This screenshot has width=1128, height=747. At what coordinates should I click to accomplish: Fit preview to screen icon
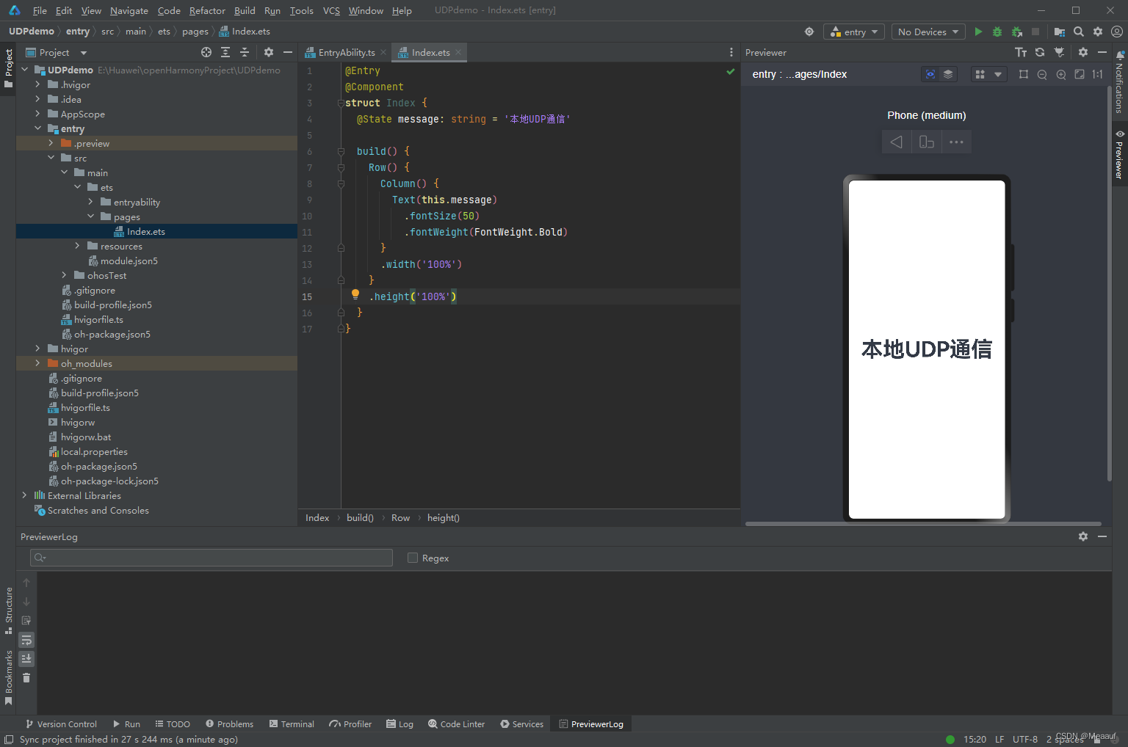click(x=1080, y=74)
